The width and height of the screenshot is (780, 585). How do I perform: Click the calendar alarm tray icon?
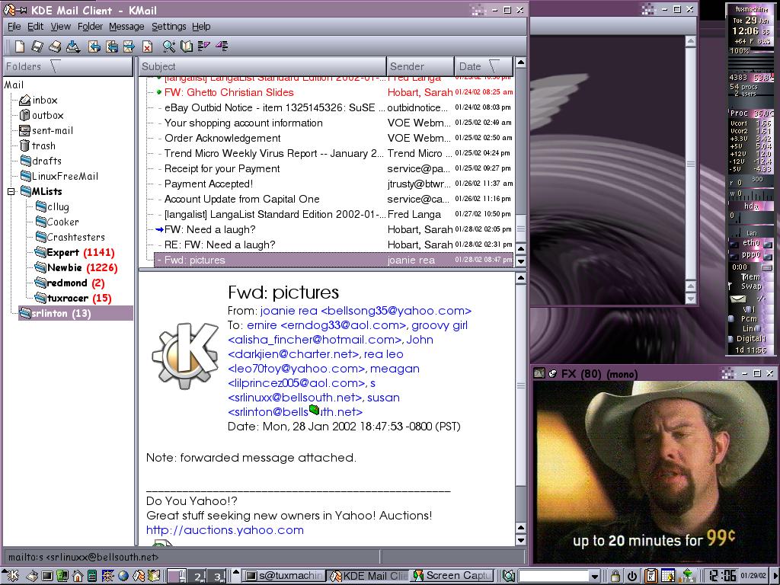click(668, 576)
